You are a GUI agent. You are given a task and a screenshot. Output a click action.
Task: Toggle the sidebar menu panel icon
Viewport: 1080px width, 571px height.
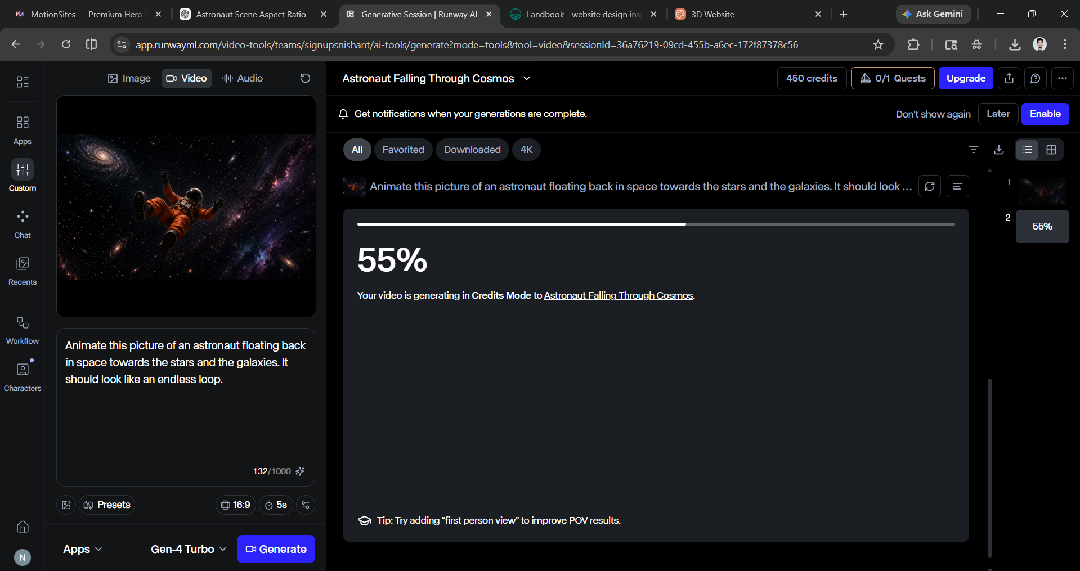(x=23, y=82)
